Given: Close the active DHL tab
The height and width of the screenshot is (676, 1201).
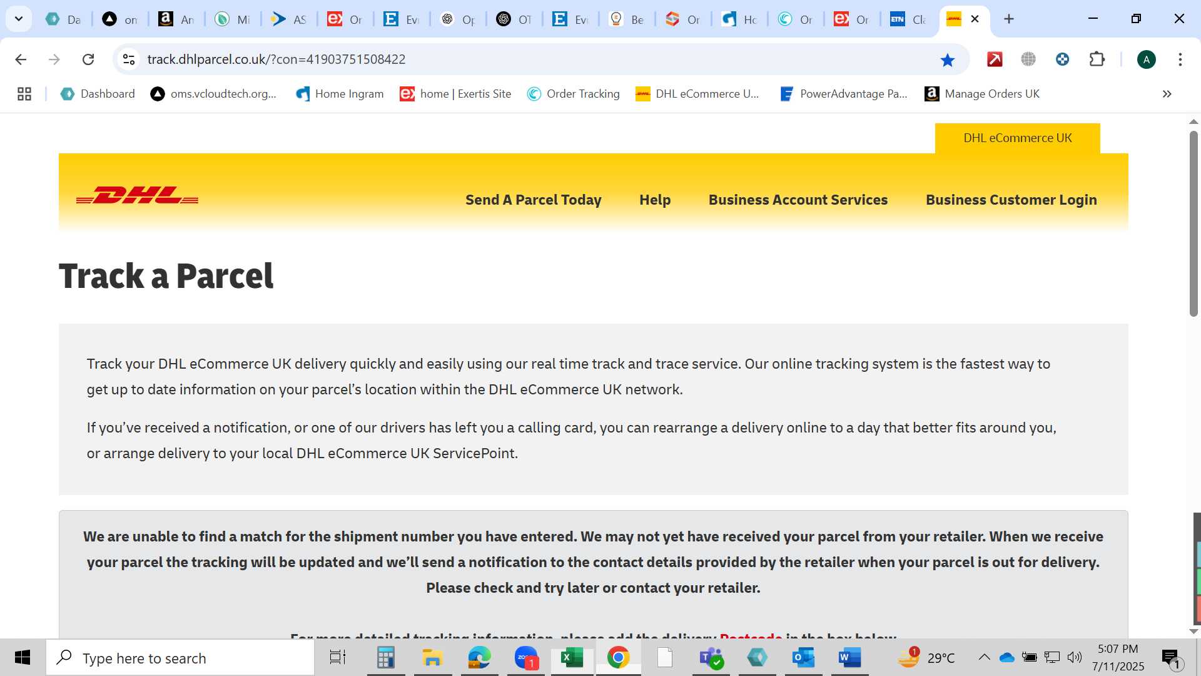Looking at the screenshot, I should (975, 19).
